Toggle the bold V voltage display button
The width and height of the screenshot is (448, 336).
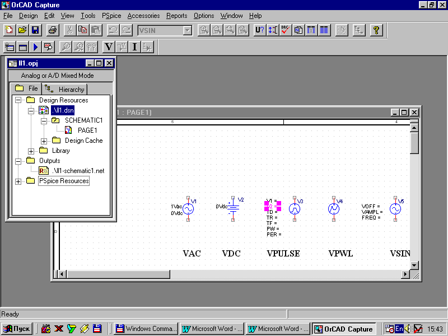pyautogui.click(x=109, y=47)
